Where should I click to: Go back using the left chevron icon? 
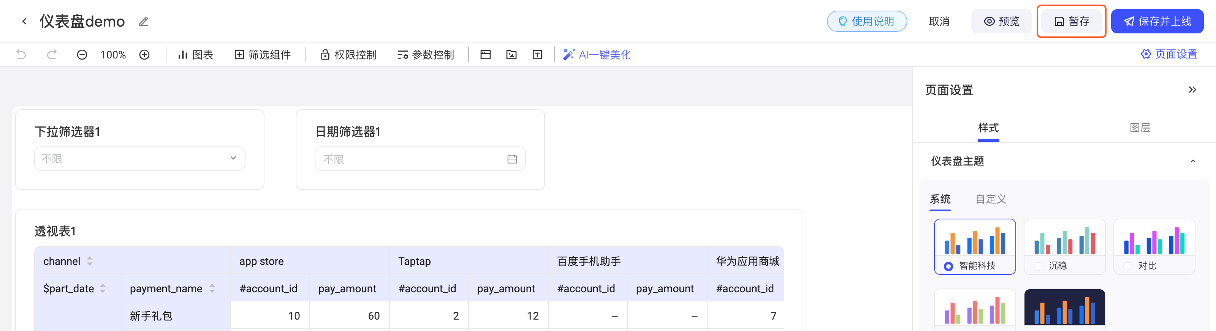point(24,21)
